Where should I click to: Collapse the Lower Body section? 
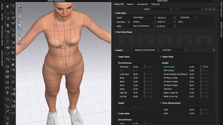pos(123,114)
